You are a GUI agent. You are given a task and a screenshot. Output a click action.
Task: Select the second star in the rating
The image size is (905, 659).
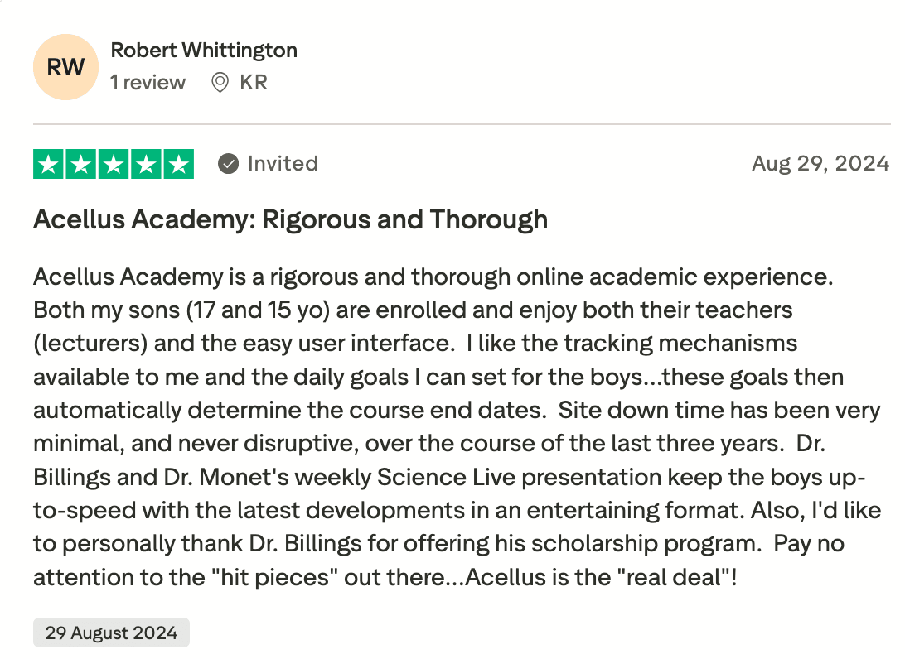pos(80,163)
